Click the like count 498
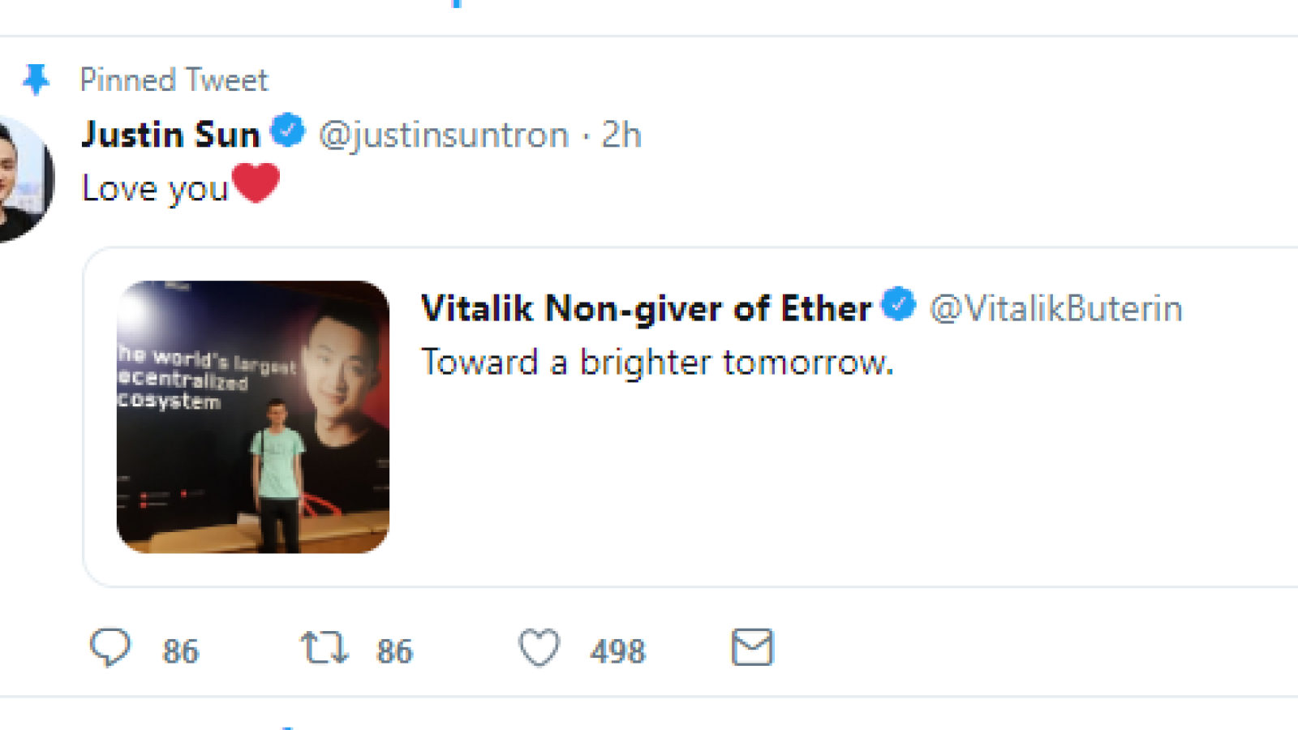 (618, 651)
